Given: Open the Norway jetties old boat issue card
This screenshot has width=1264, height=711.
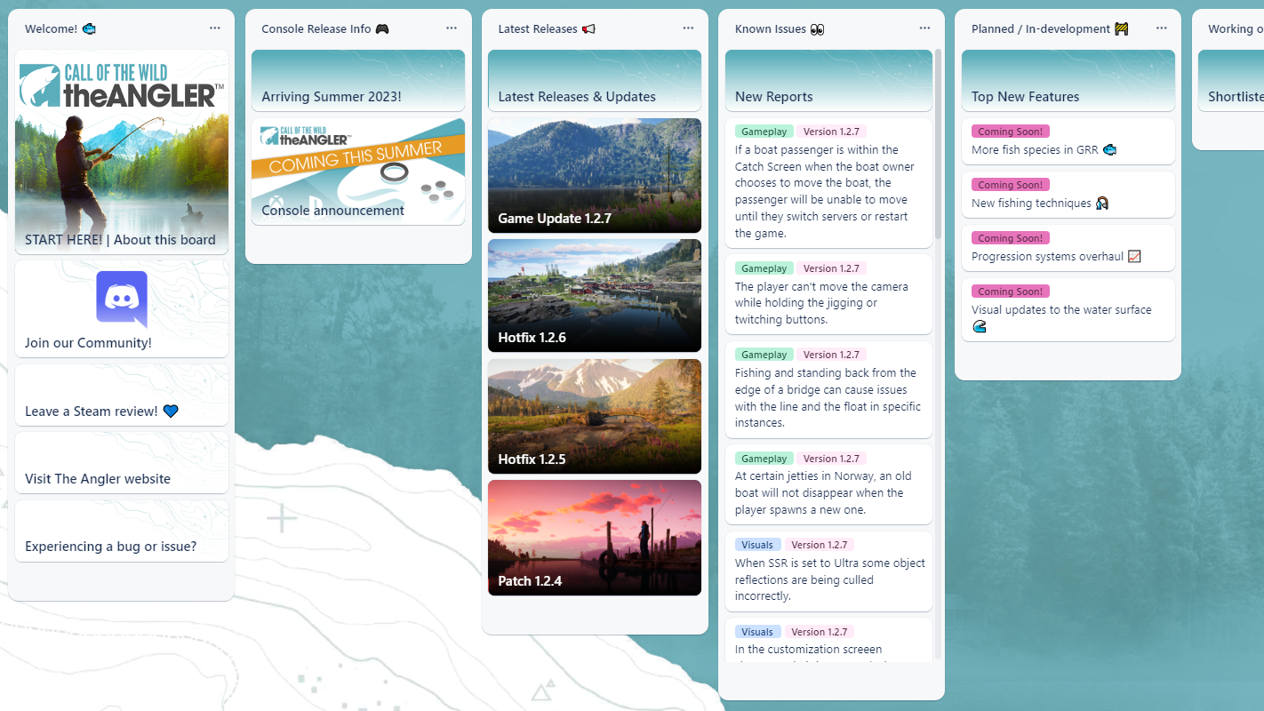Looking at the screenshot, I should click(x=828, y=484).
